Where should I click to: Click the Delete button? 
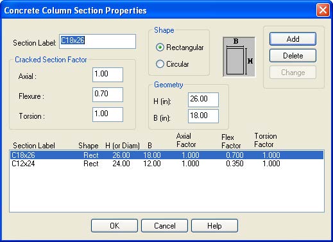[x=293, y=56]
